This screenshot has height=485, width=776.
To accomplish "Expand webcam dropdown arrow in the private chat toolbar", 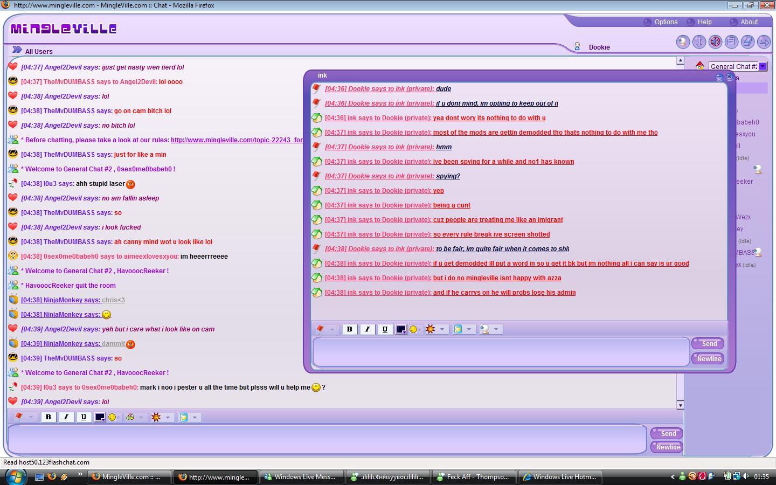I will click(x=496, y=329).
